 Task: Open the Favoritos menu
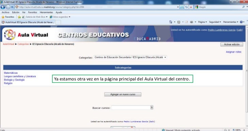pyautogui.click(x=33, y=12)
